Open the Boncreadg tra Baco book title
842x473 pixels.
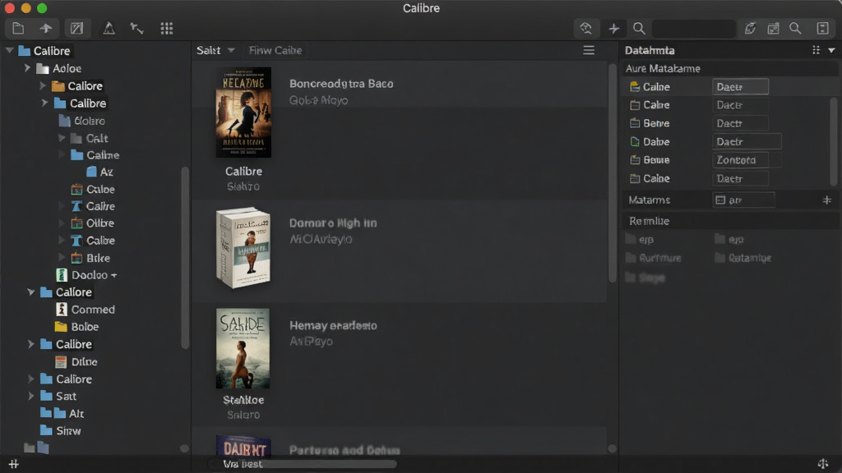coord(341,84)
